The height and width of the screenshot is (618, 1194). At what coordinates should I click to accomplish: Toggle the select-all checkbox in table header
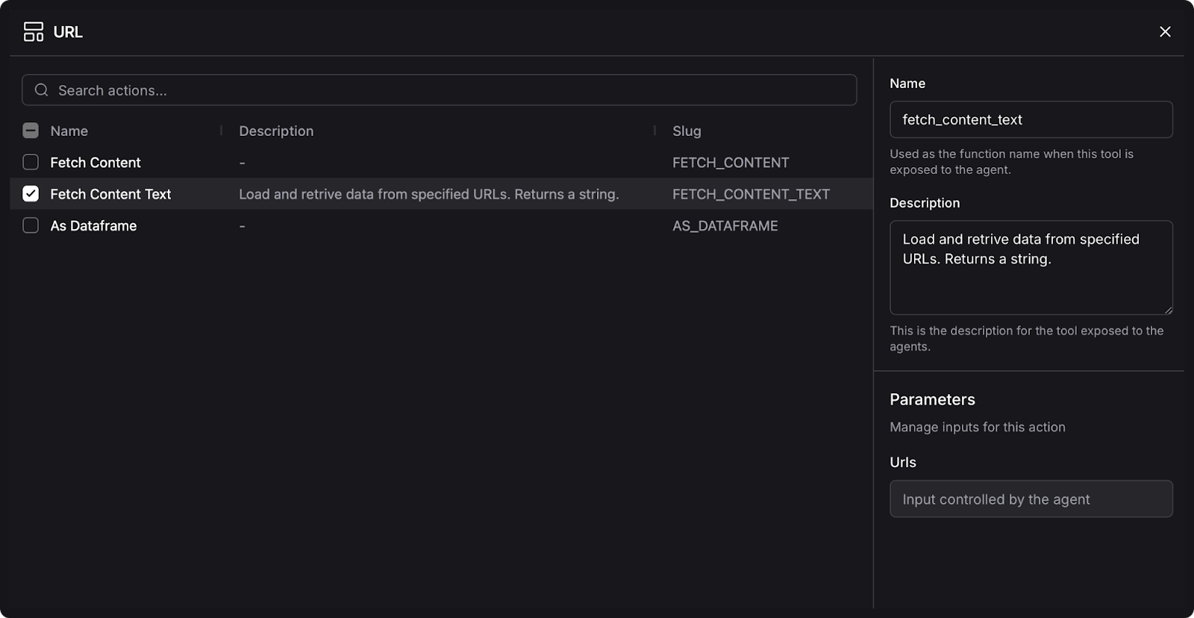click(x=31, y=131)
